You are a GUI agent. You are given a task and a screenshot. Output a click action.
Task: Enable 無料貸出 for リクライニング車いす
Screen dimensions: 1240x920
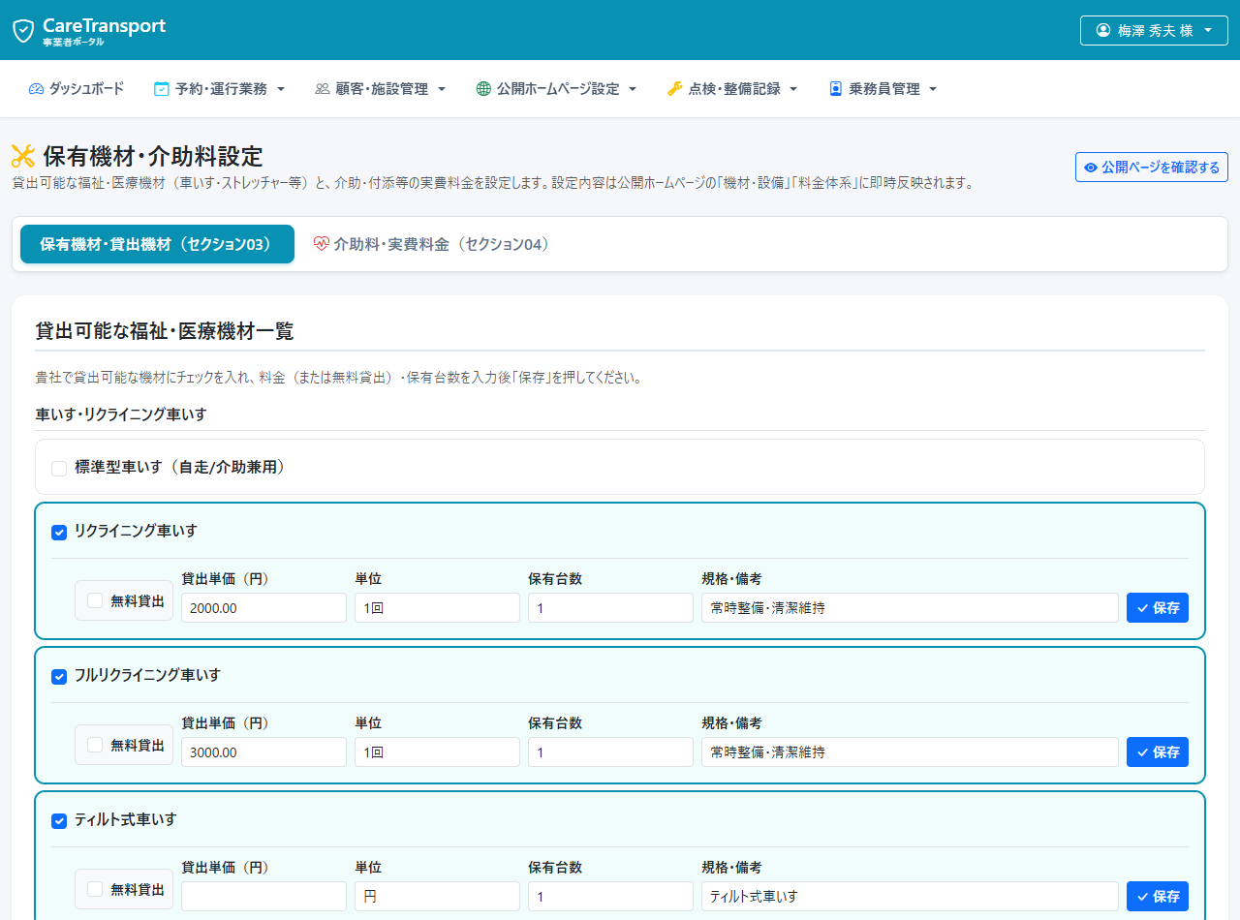coord(95,600)
